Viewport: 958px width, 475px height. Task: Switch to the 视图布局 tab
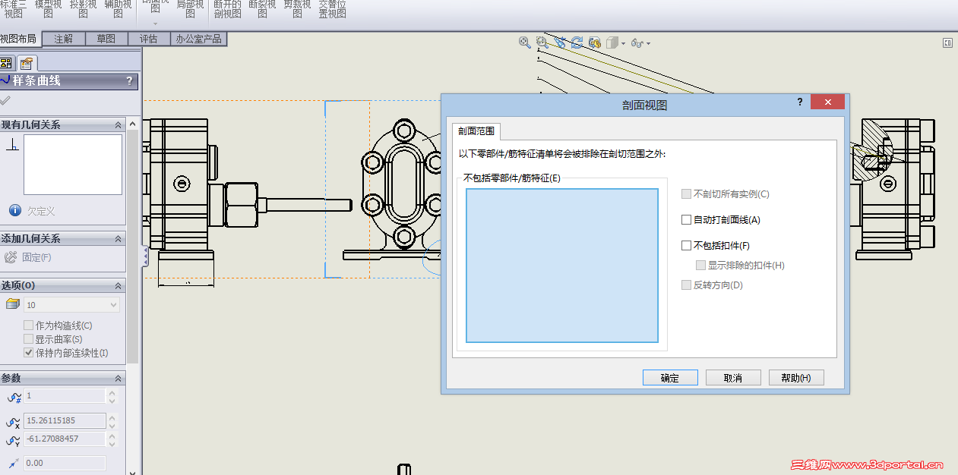[x=19, y=39]
